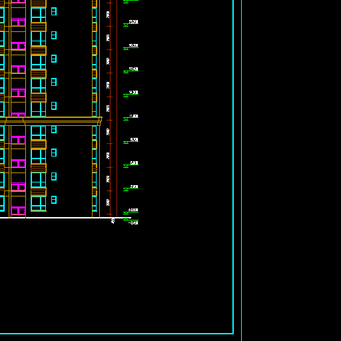Pick the ground-floor large cyan window
Viewport: 341px width, 341px height.
click(39, 204)
